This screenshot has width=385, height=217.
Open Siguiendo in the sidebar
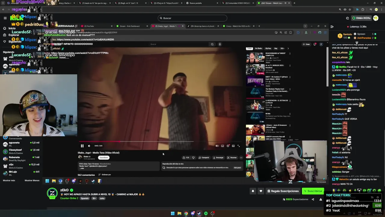point(12,42)
